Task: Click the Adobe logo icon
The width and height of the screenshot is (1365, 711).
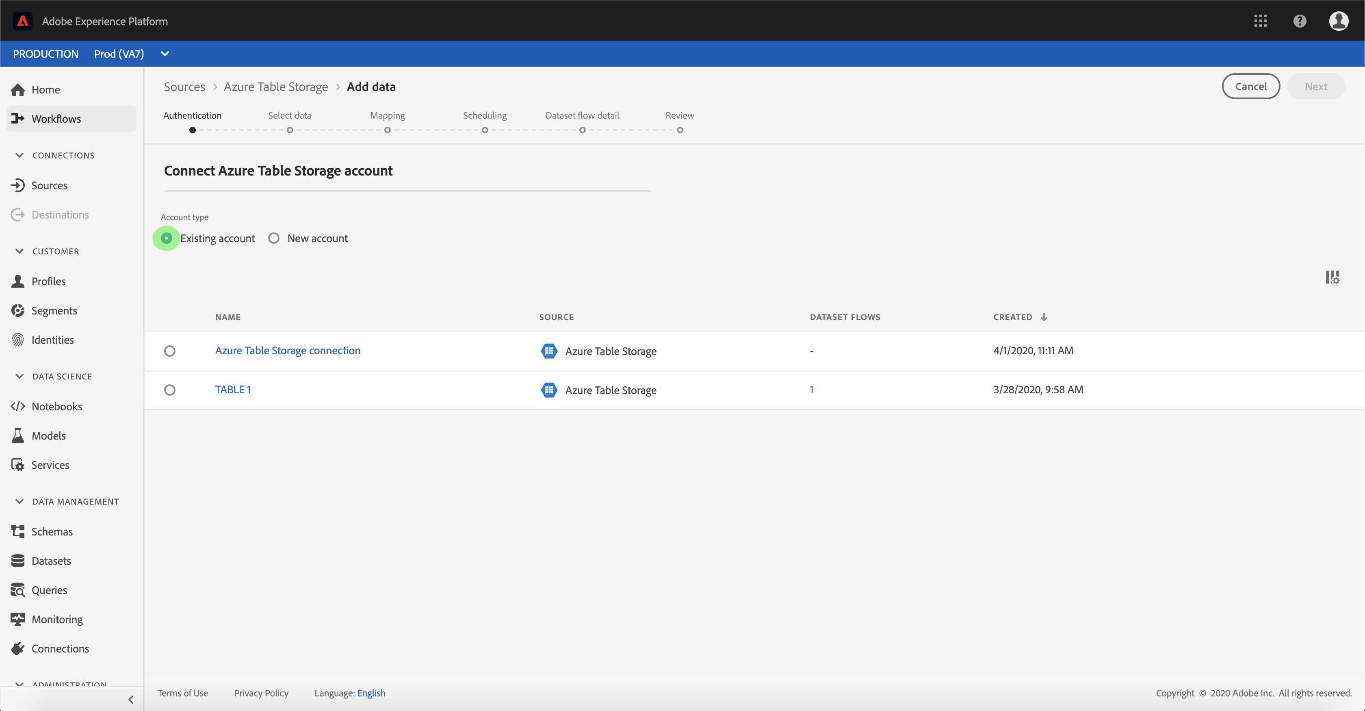Action: click(x=22, y=21)
